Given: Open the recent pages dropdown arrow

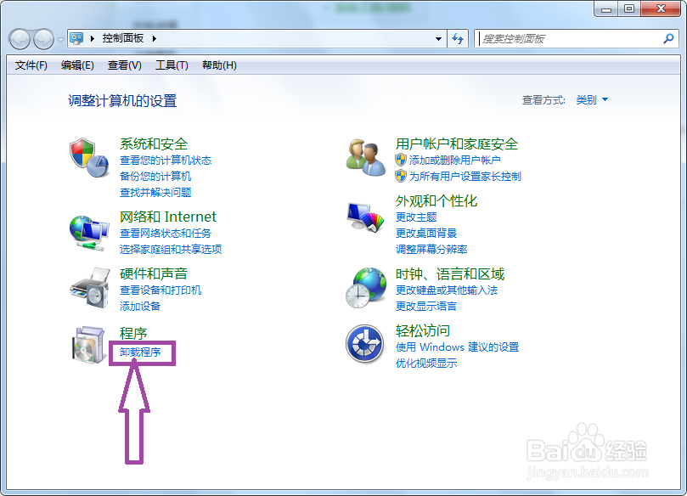Looking at the screenshot, I should (x=60, y=39).
